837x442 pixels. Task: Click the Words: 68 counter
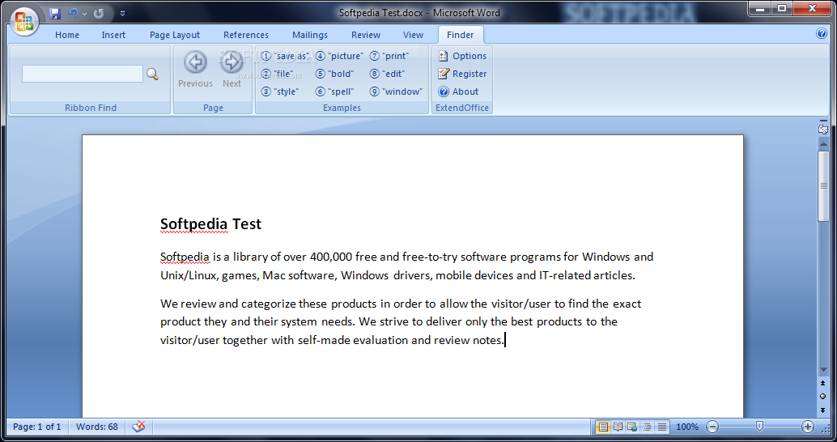tap(96, 427)
